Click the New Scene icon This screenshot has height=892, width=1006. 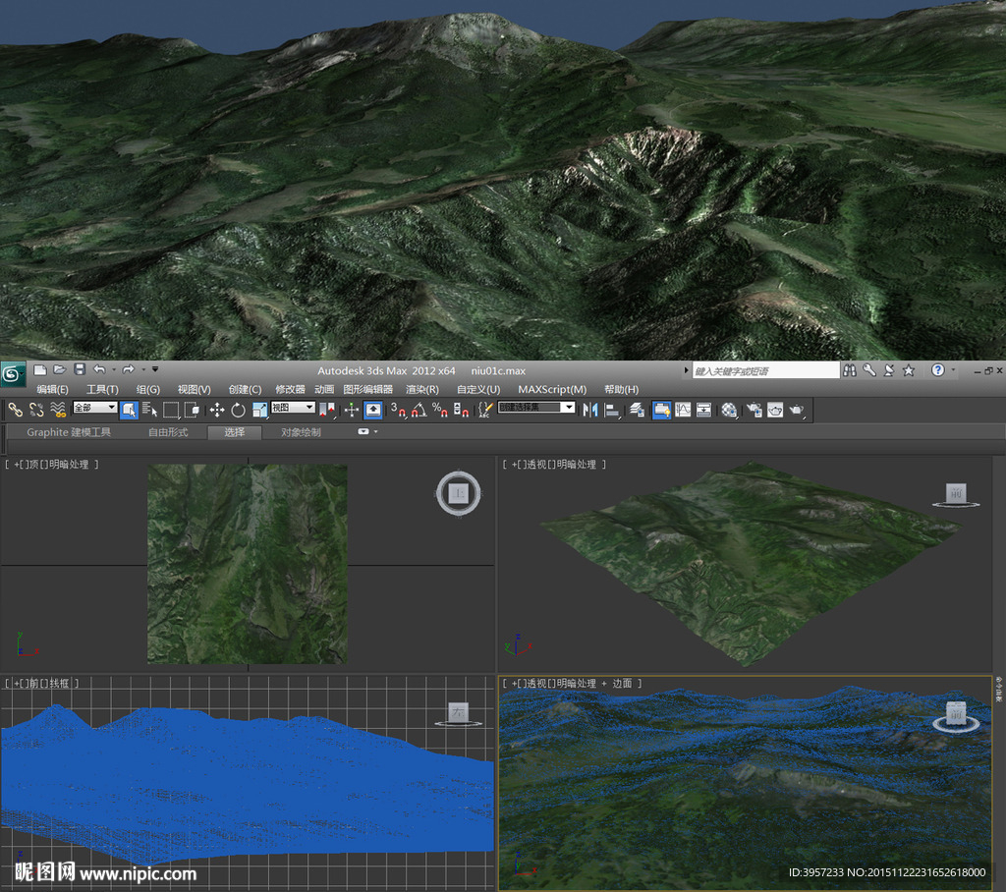click(39, 369)
